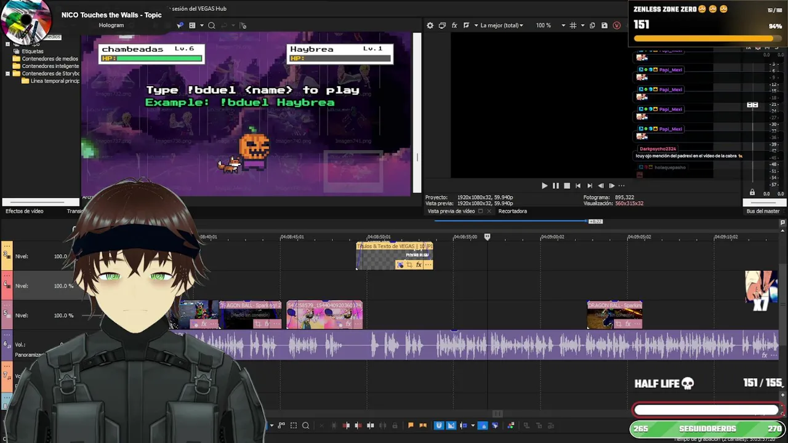Click the timeline horizontal scrollbar at the bottom
The width and height of the screenshot is (788, 443).
click(x=497, y=413)
